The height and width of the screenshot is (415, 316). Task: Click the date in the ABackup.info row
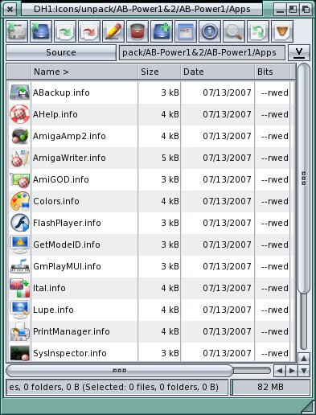(227, 92)
